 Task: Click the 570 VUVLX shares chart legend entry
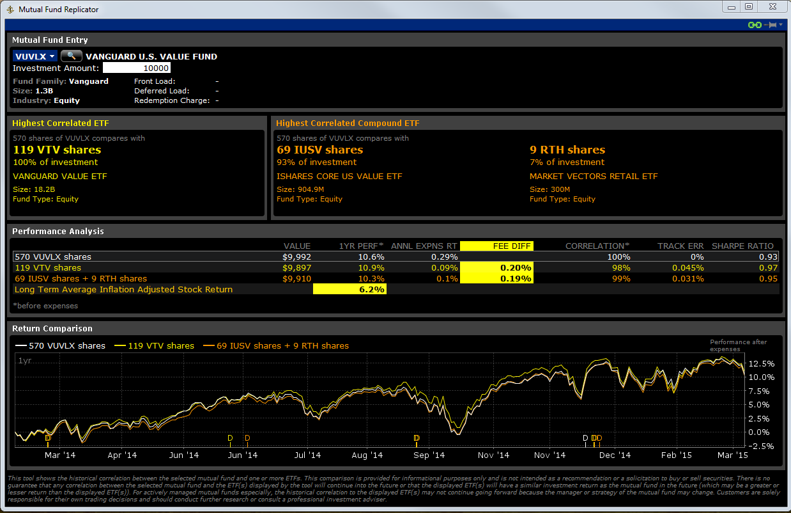[60, 345]
